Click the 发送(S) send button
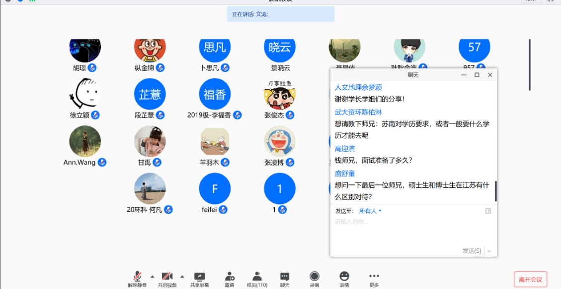This screenshot has width=561, height=289. click(x=471, y=251)
